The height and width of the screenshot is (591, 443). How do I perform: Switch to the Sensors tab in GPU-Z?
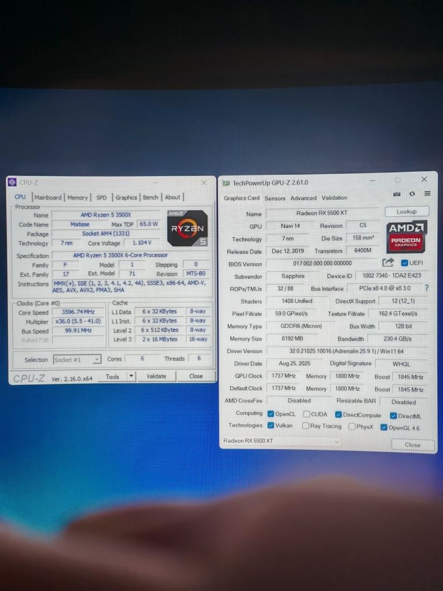click(x=275, y=199)
